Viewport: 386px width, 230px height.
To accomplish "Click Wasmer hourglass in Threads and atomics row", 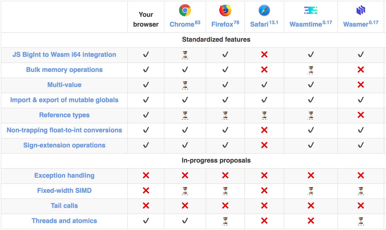I will [361, 221].
